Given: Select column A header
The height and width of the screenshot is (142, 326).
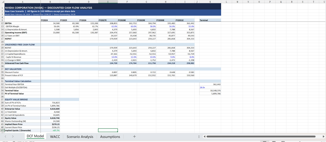Looking at the screenshot, I should tap(22, 2).
